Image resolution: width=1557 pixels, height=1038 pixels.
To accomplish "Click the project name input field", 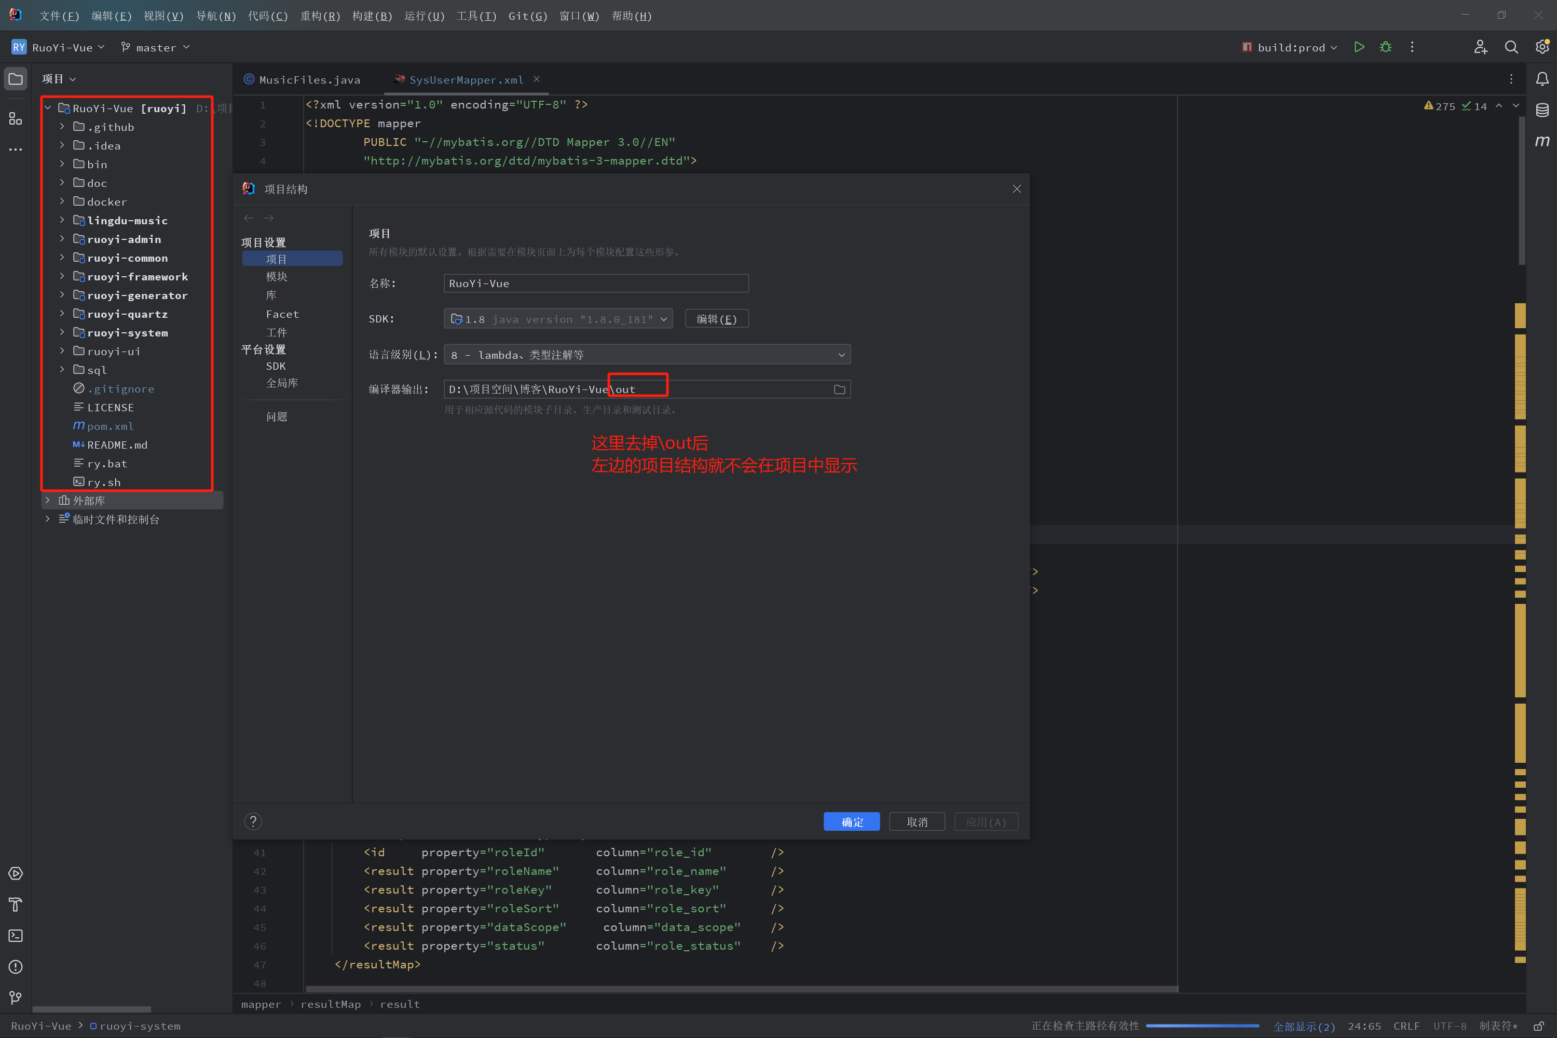I will (x=595, y=284).
